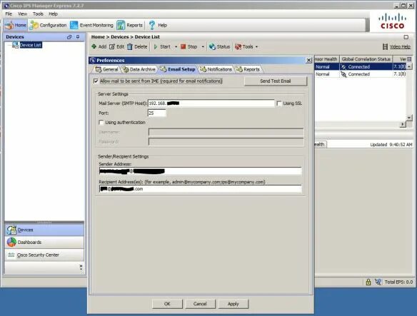
Task: Open the Configuration section
Action: (48, 25)
